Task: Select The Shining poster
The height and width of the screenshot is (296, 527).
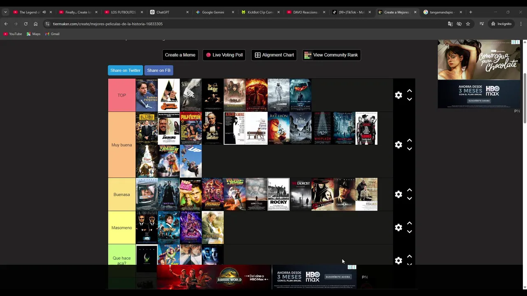Action: (x=169, y=128)
